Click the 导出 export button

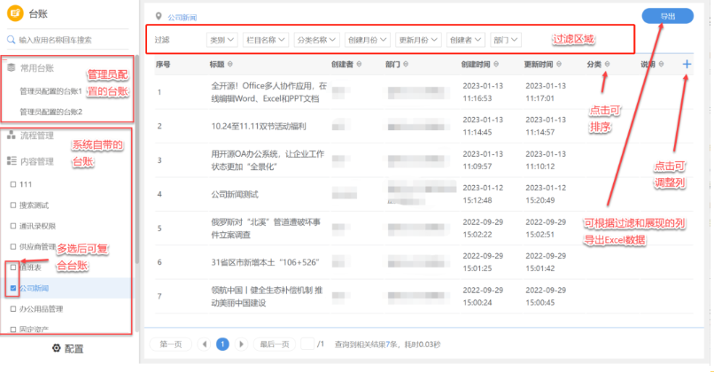pyautogui.click(x=668, y=16)
